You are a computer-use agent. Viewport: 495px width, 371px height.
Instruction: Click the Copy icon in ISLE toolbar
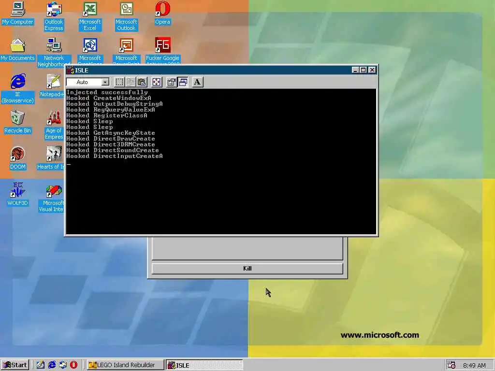(131, 82)
